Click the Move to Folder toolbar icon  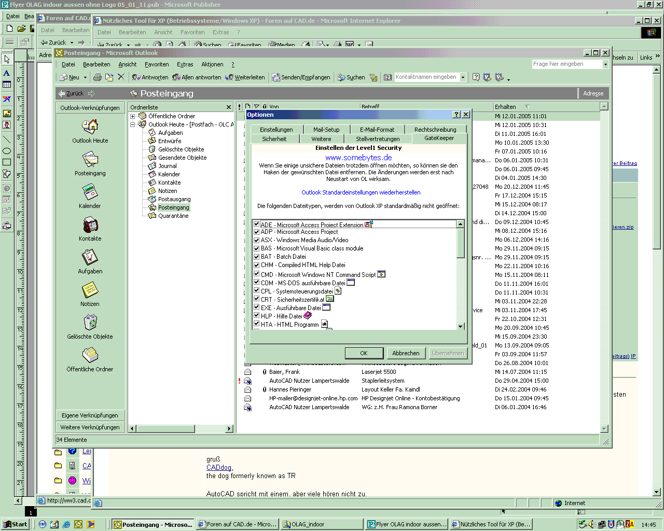click(109, 77)
